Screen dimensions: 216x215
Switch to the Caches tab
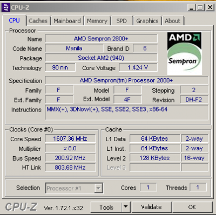click(x=38, y=21)
